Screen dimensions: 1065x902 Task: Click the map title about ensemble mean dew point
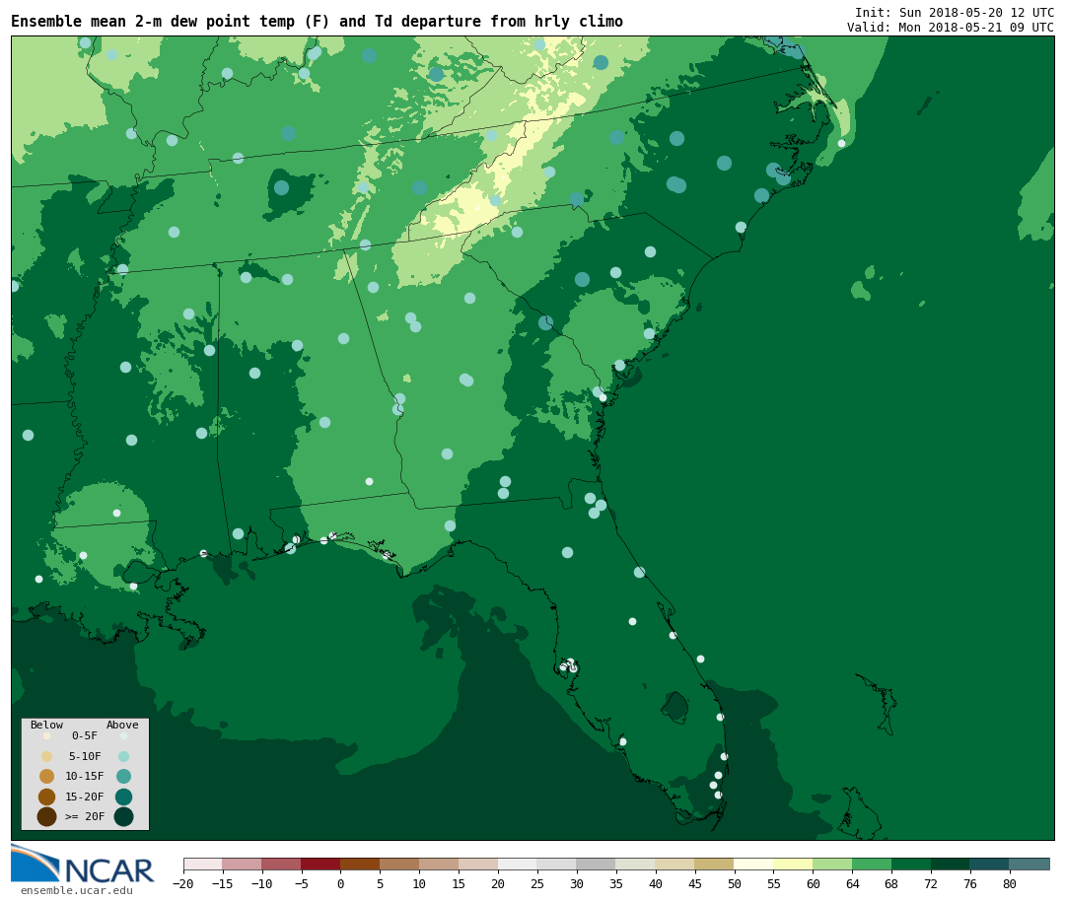tap(317, 22)
